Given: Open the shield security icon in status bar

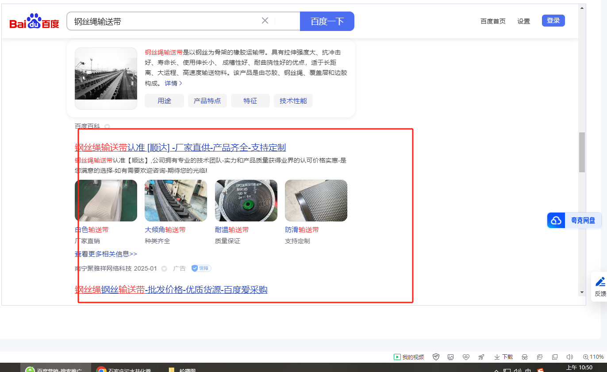Looking at the screenshot, I should (436, 357).
